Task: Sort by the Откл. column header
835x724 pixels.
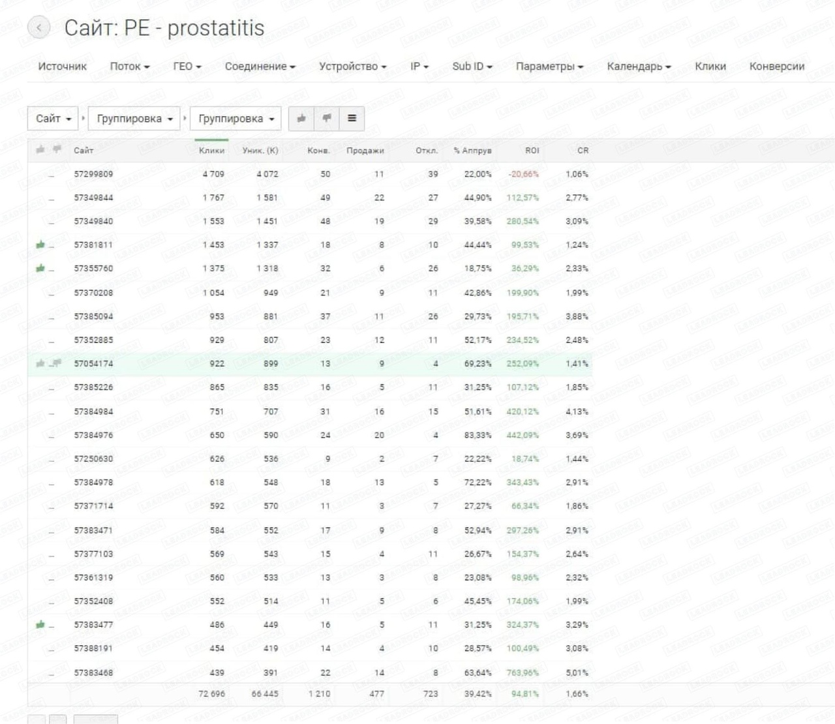Action: (x=427, y=151)
